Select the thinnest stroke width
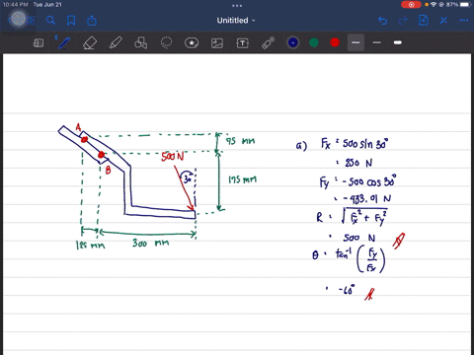The width and height of the screenshot is (474, 355). pyautogui.click(x=355, y=42)
